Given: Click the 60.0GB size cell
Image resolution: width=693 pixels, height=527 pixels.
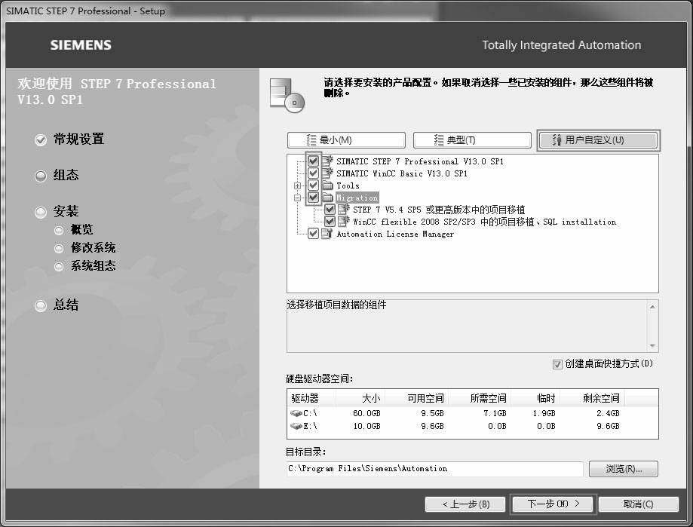Looking at the screenshot, I should coord(366,413).
